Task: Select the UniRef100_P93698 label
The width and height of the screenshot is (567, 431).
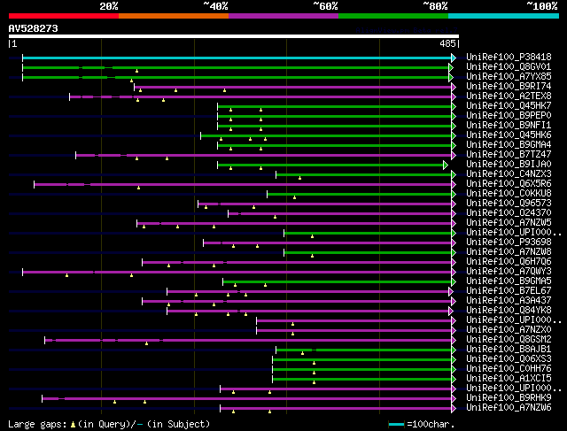Action: tap(509, 242)
